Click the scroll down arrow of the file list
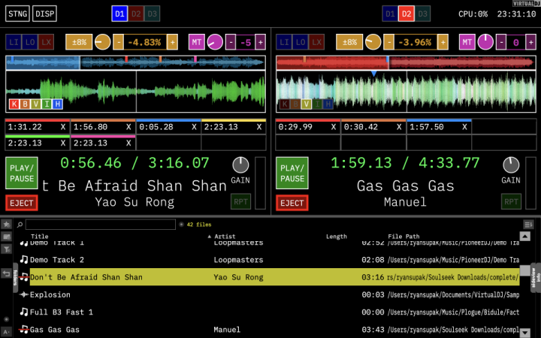This screenshot has width=541, height=338. click(524, 333)
